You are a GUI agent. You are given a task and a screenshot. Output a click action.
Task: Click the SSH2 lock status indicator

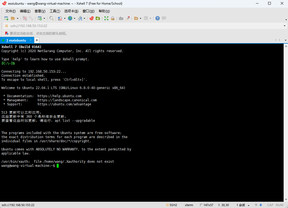[172, 205]
